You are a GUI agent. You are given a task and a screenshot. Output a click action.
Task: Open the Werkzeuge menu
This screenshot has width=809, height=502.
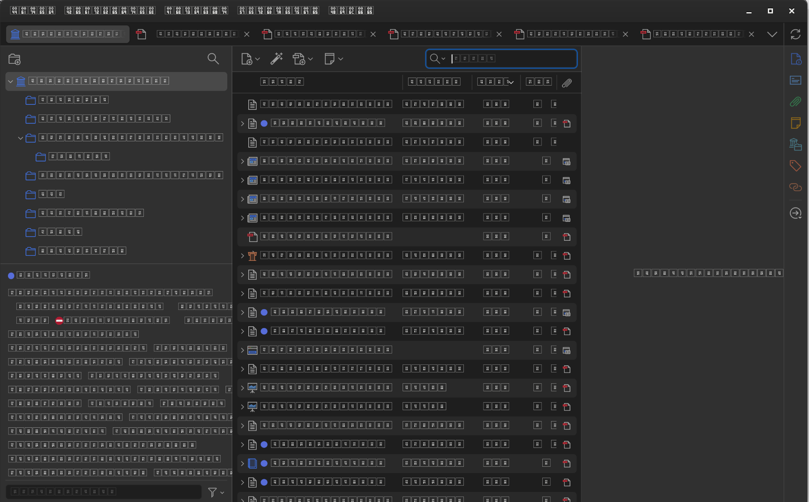[x=278, y=10]
